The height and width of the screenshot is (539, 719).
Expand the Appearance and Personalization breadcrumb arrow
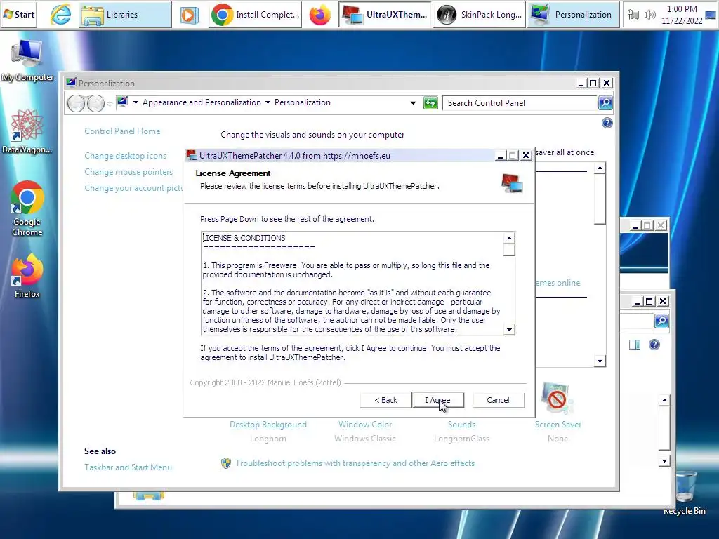(x=268, y=102)
